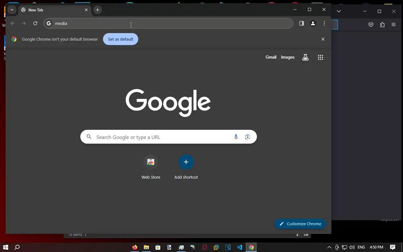Open Extensions in the Firefox window
This screenshot has height=252, width=403.
382,25
